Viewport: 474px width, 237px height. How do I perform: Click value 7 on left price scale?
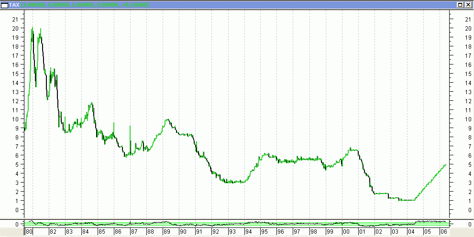coord(17,146)
